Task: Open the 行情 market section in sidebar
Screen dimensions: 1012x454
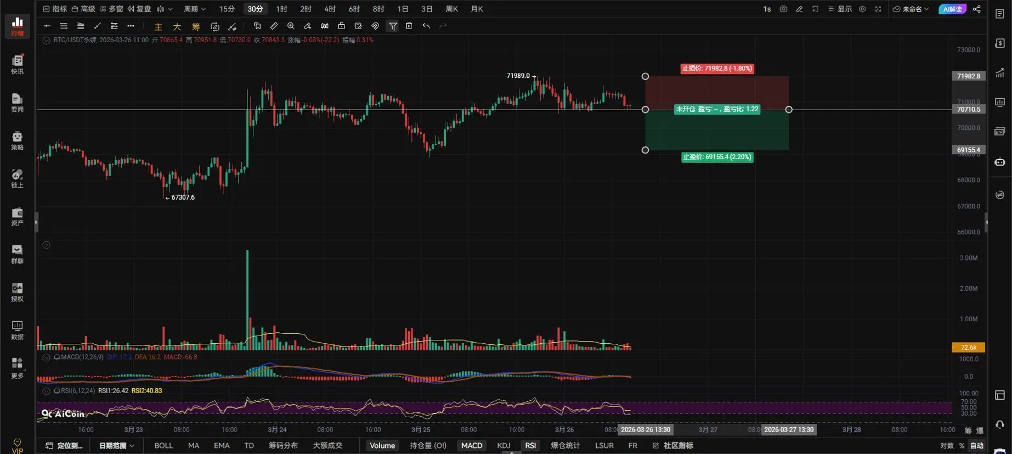Action: pyautogui.click(x=18, y=26)
